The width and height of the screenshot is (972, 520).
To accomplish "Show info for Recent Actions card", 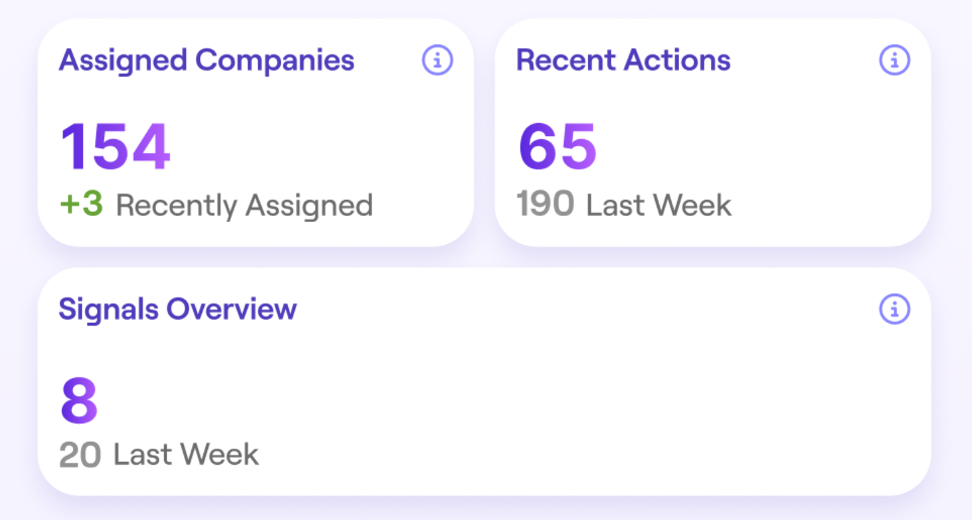I will [895, 61].
